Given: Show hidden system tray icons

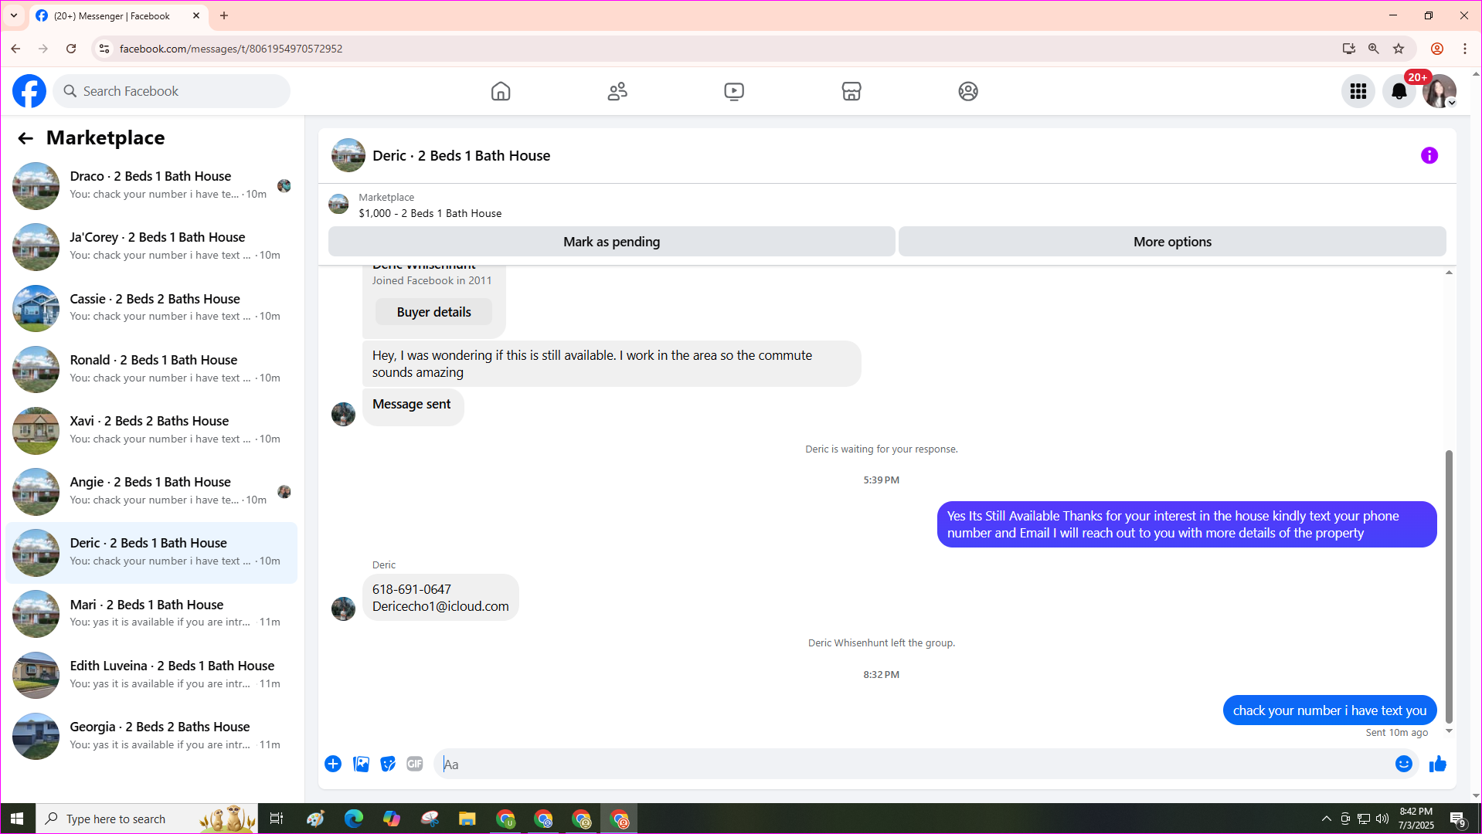Looking at the screenshot, I should tap(1327, 819).
